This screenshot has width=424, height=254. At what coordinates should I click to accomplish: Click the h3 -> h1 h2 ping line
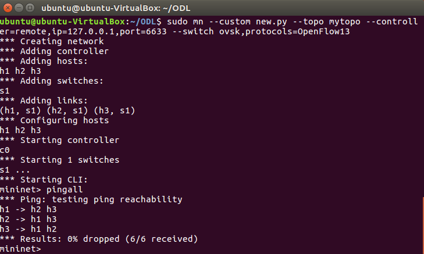coord(30,229)
